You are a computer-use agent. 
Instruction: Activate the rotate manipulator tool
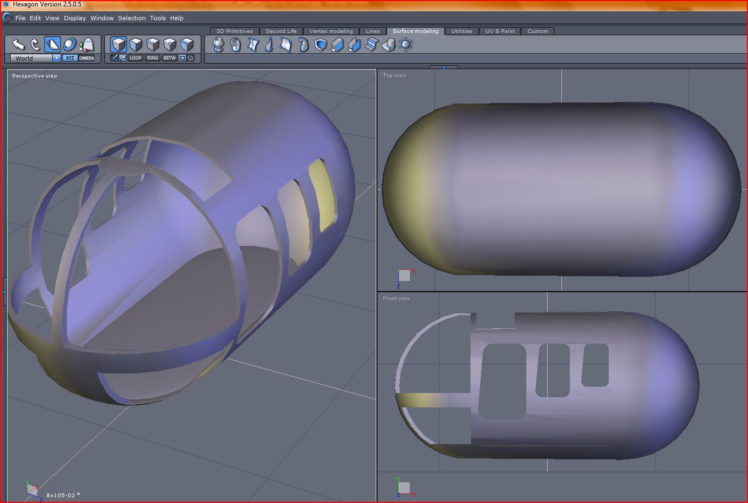click(x=35, y=45)
